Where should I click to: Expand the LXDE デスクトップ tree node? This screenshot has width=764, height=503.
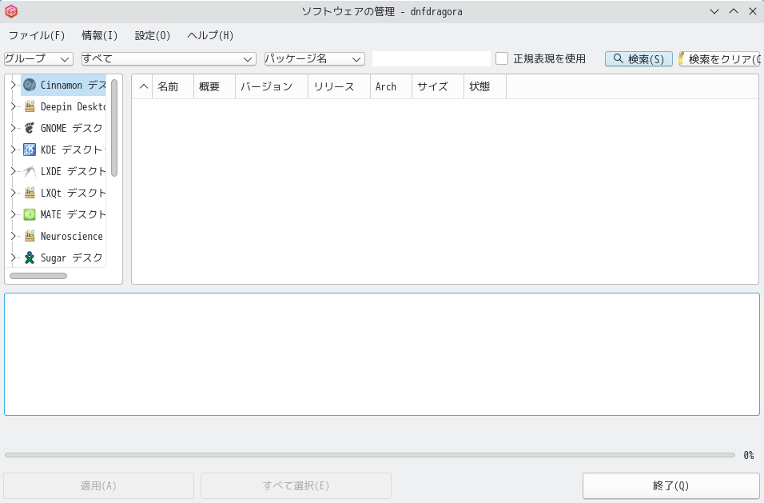click(13, 171)
